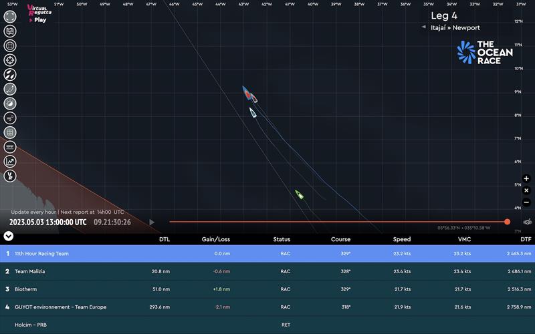Viewport: 535px width, 334px height.
Task: Click the date 2023.05.03 13:00:00 UTC
Action: (x=47, y=222)
